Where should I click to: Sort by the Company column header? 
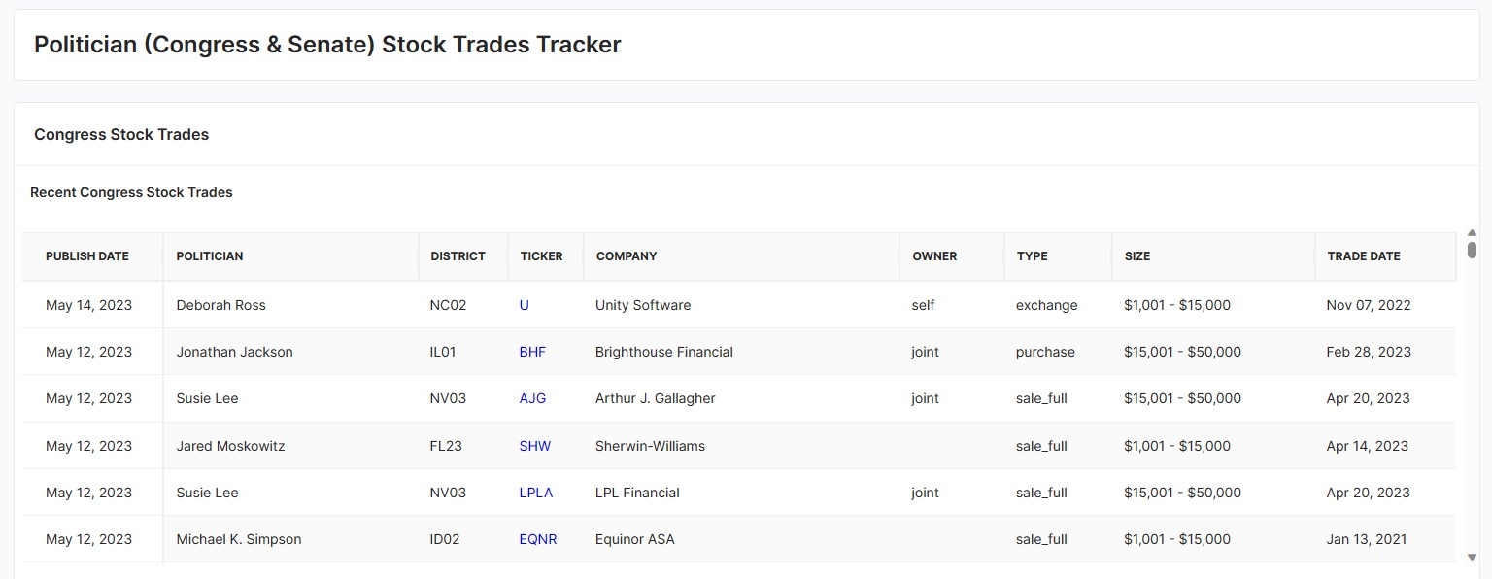[741, 256]
